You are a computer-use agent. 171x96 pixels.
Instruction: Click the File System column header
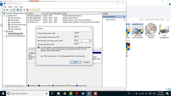(57, 13)
